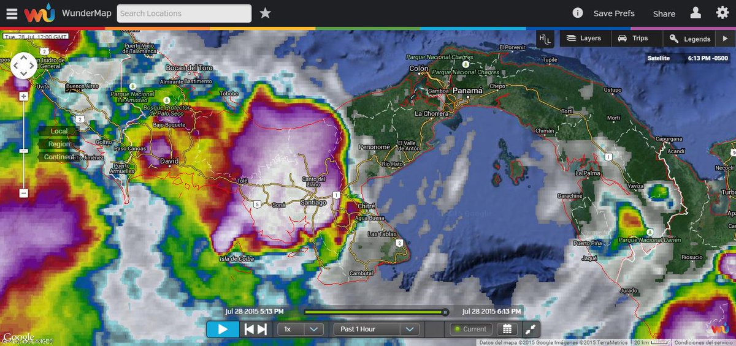
Task: Click the vertical zoom slider track
Action: pos(23,145)
